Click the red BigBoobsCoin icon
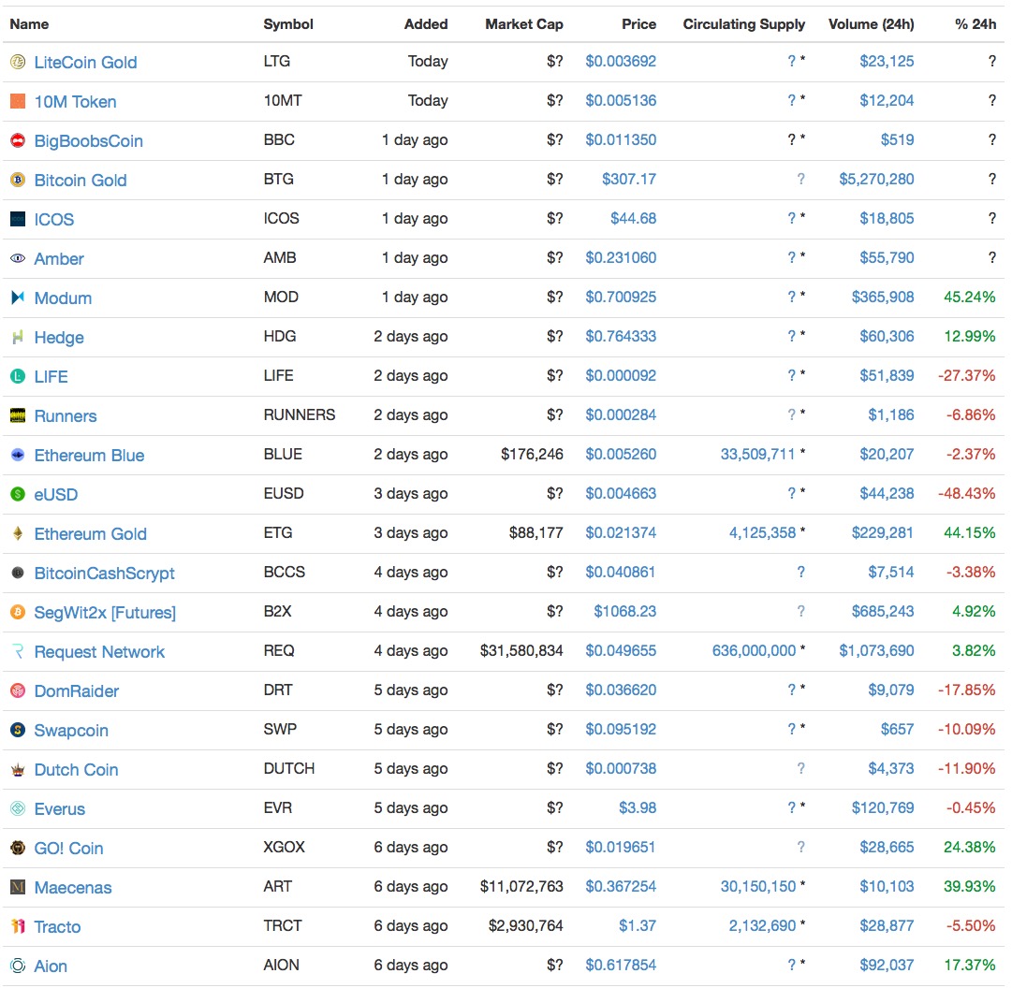The height and width of the screenshot is (988, 1012). click(18, 140)
